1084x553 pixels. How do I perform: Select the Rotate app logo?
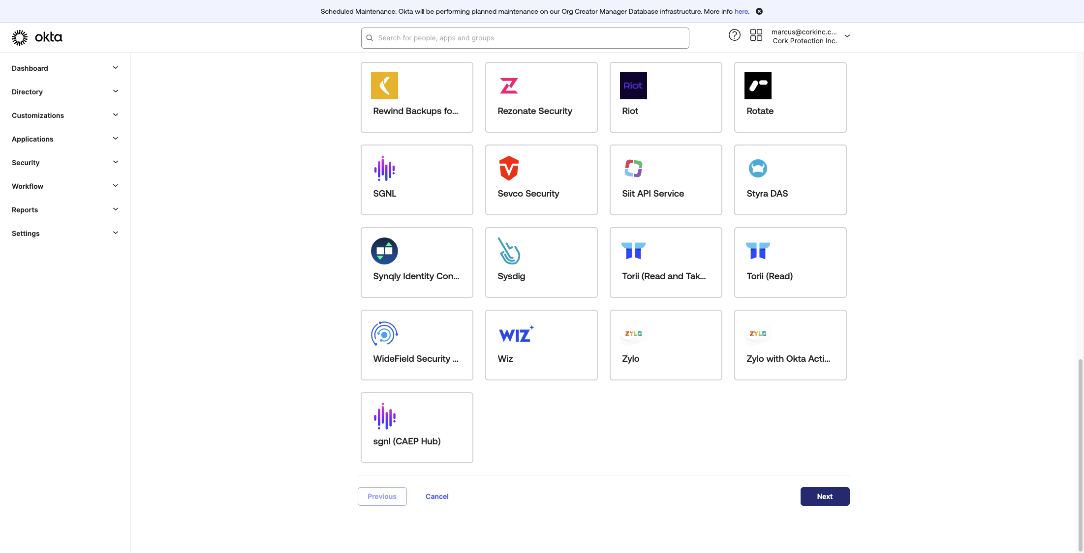pyautogui.click(x=758, y=86)
